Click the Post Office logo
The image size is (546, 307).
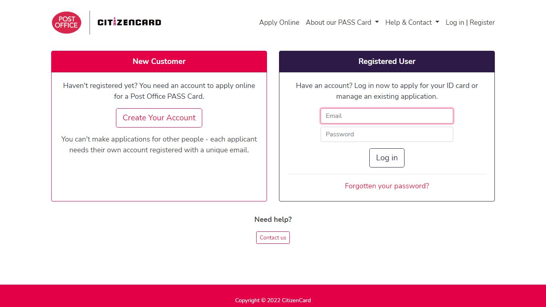click(67, 22)
